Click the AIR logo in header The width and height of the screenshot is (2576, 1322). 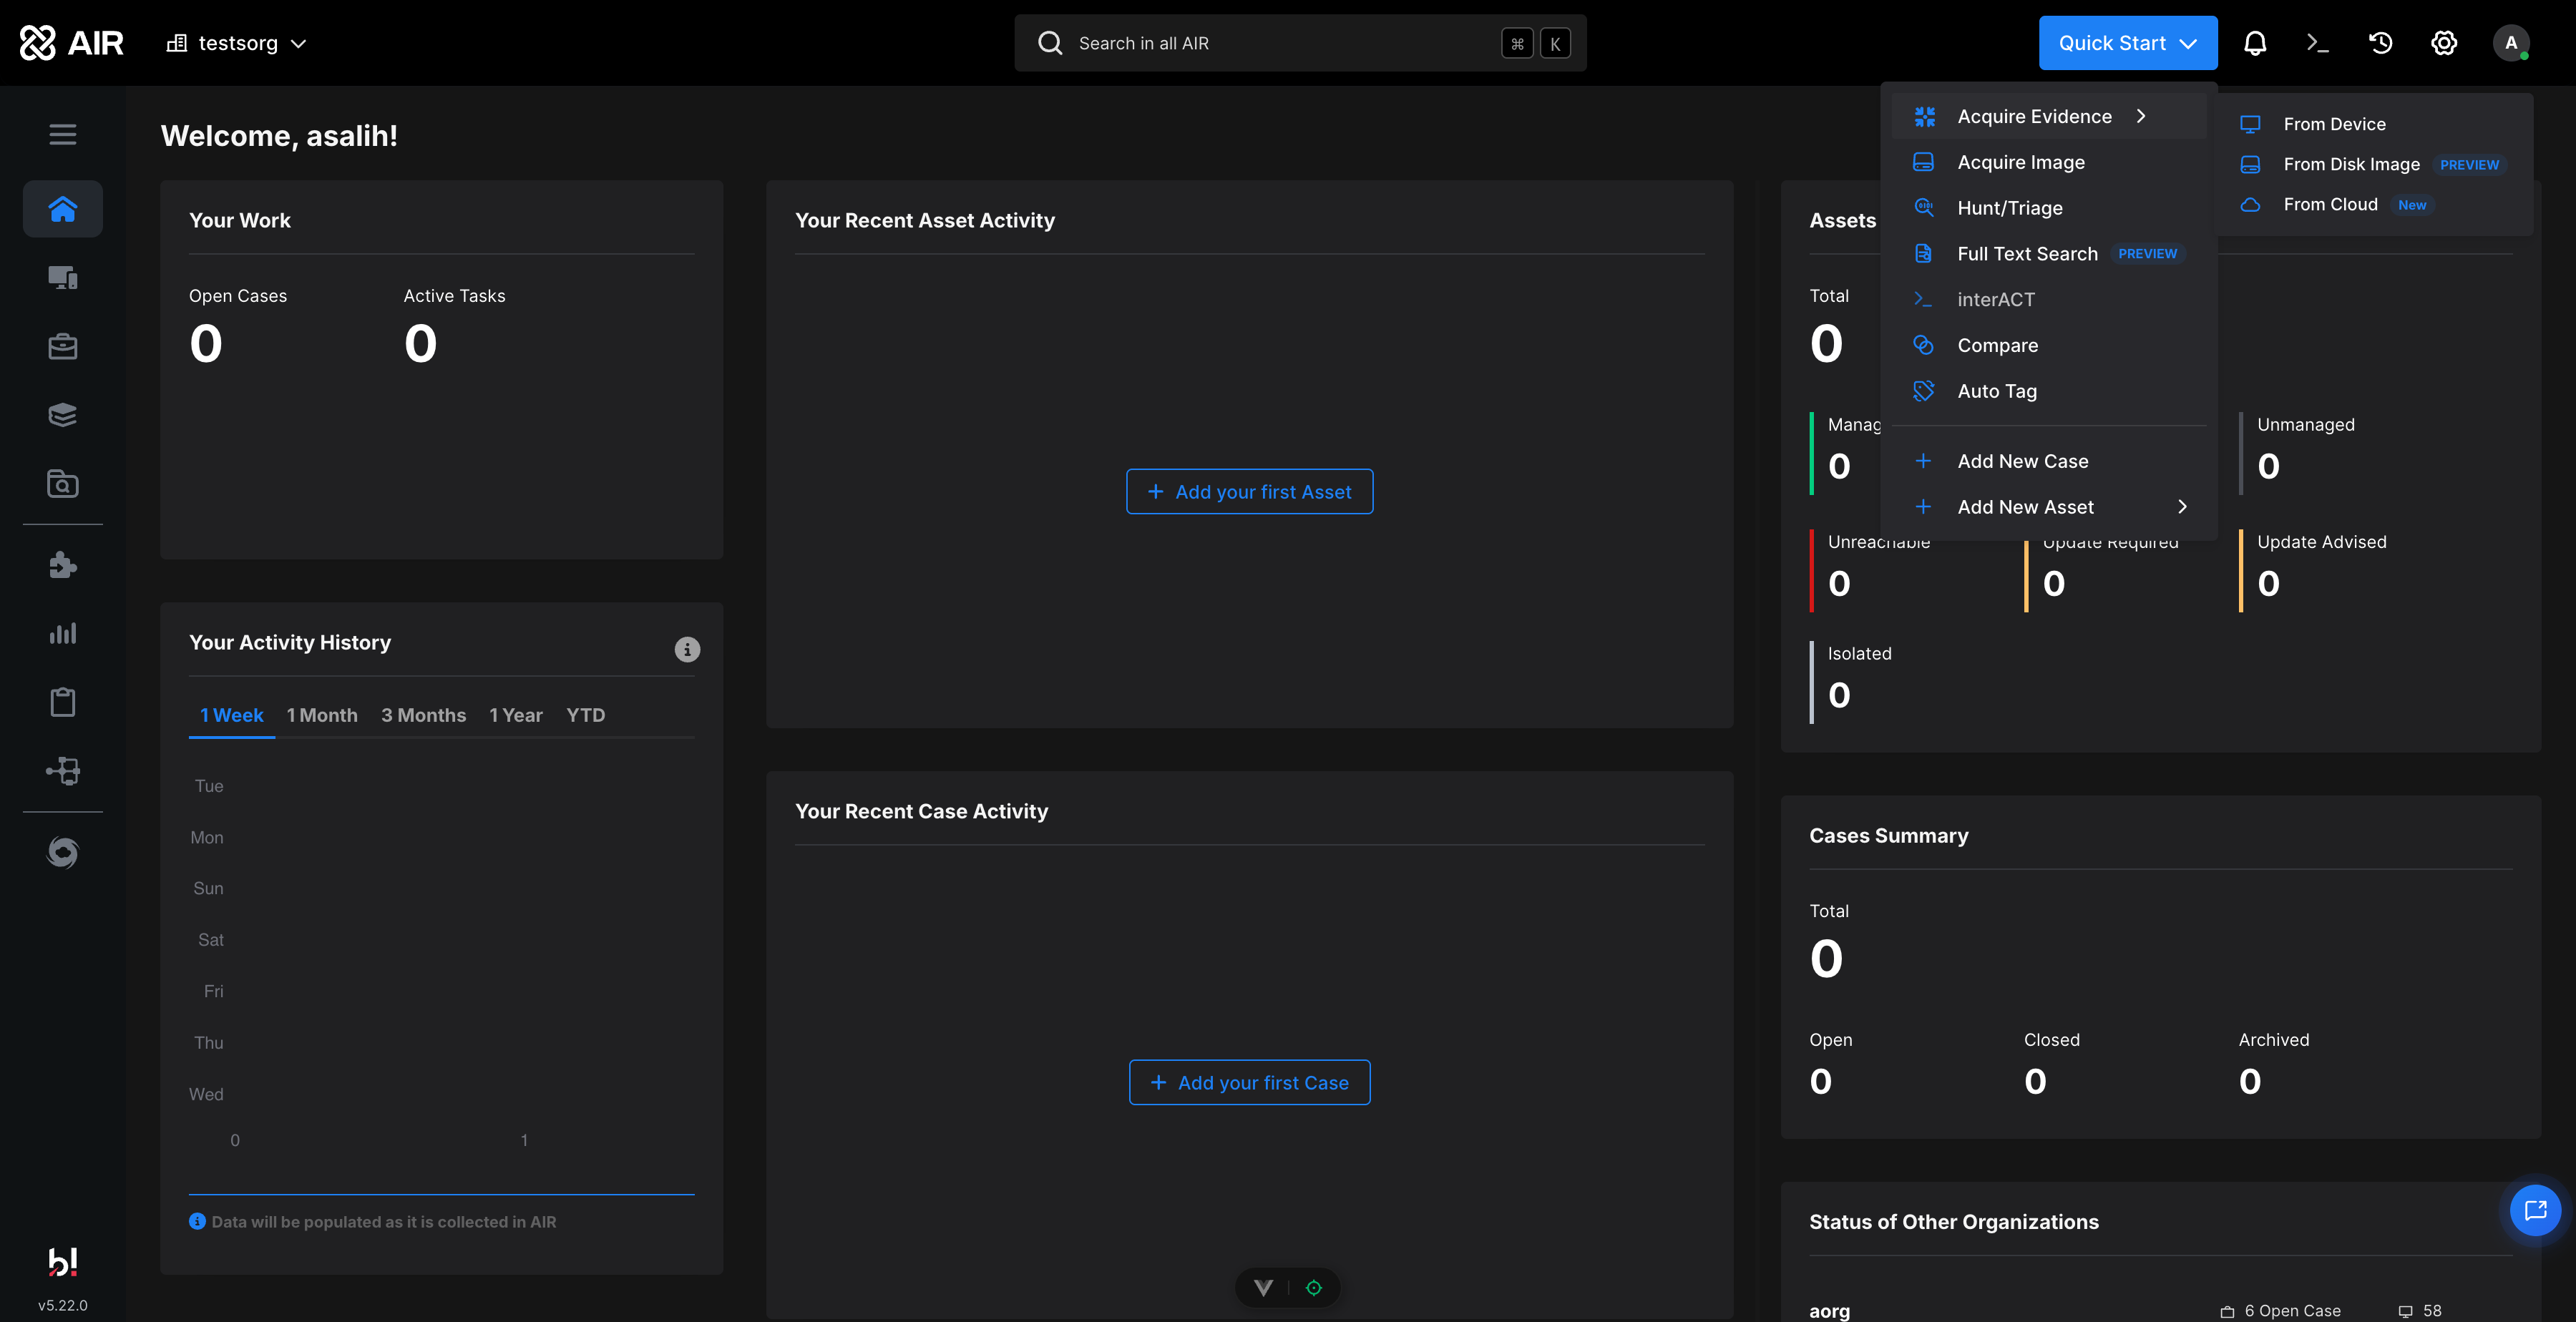click(x=72, y=43)
